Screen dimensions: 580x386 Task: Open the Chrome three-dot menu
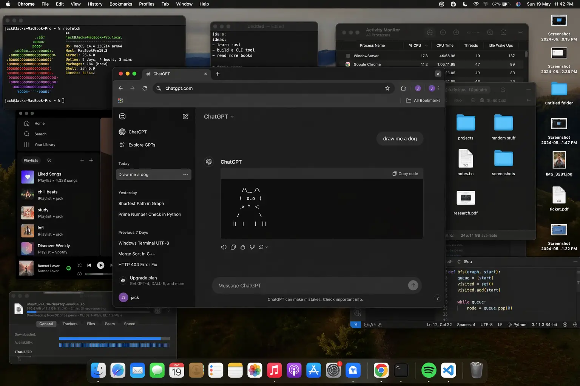tap(438, 88)
